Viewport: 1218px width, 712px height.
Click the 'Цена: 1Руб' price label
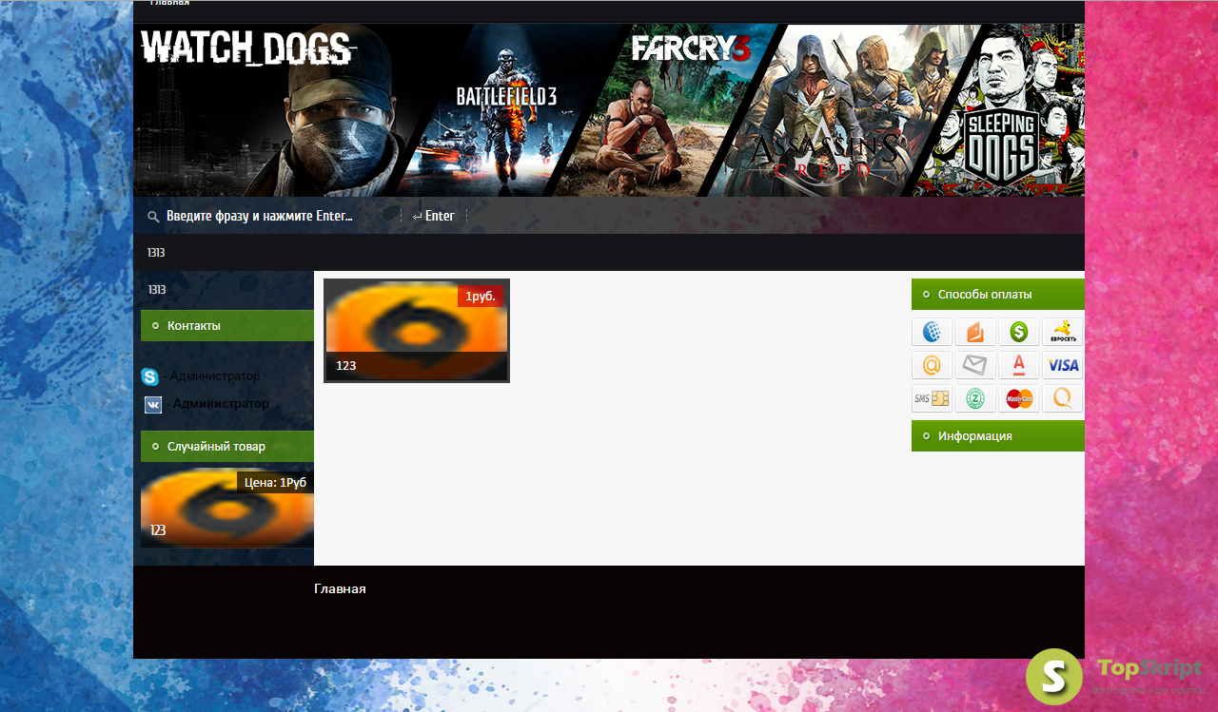[x=275, y=483]
